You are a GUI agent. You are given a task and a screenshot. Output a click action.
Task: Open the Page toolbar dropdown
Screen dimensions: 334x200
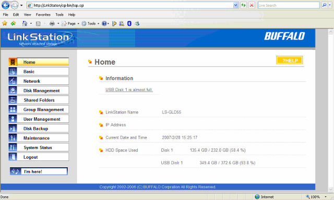(x=70, y=23)
